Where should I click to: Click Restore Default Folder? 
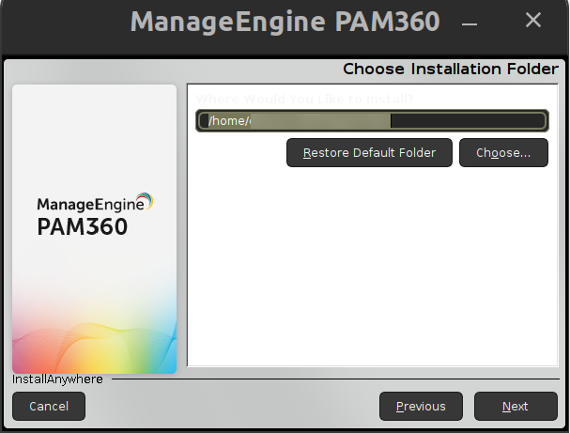[x=369, y=153]
